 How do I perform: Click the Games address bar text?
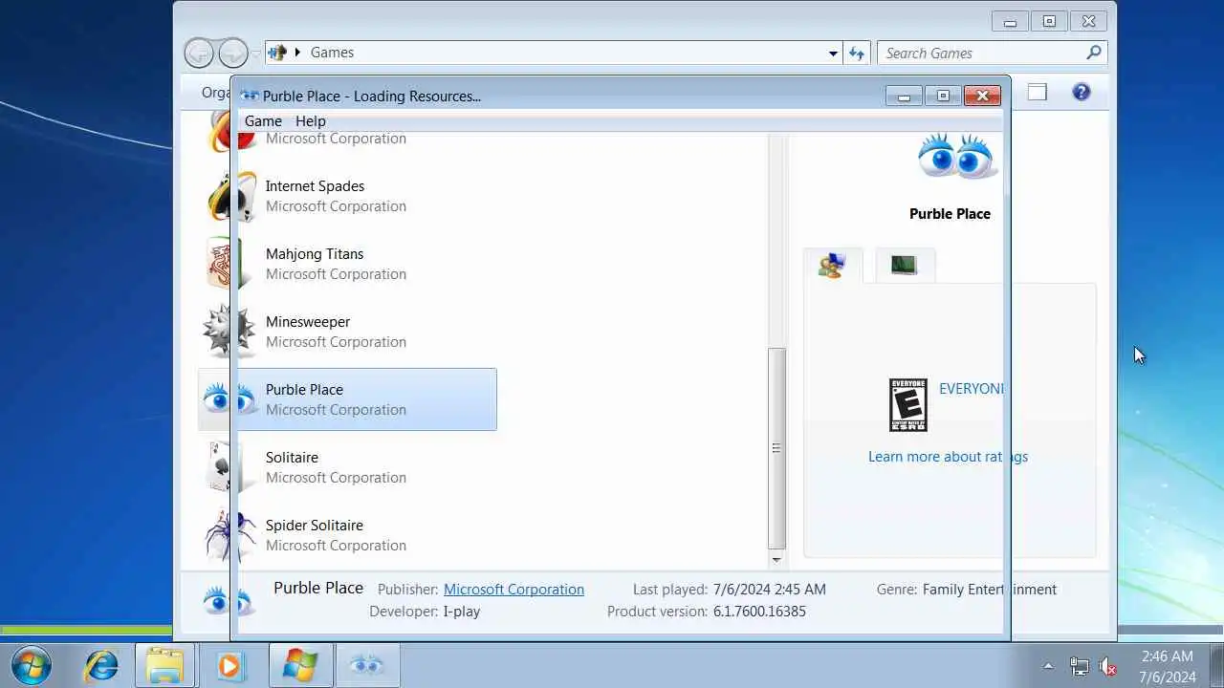tap(332, 53)
